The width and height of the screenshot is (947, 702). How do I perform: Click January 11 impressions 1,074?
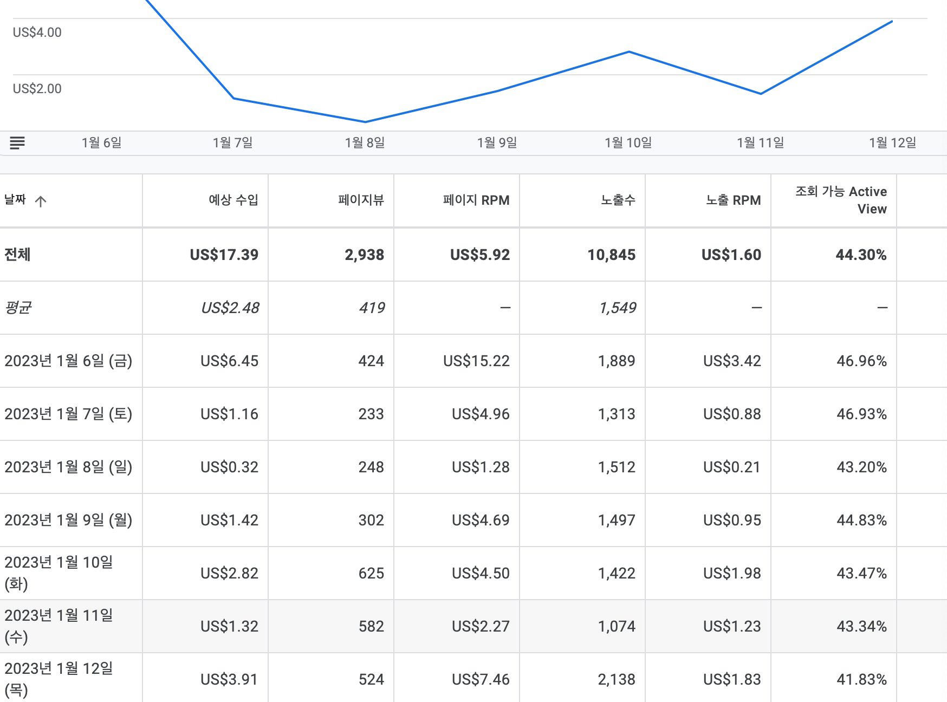[617, 626]
